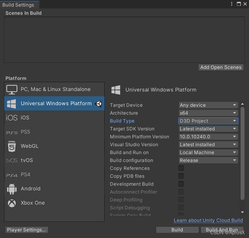Open the window overflow menu
The height and width of the screenshot is (238, 249).
(x=231, y=4)
